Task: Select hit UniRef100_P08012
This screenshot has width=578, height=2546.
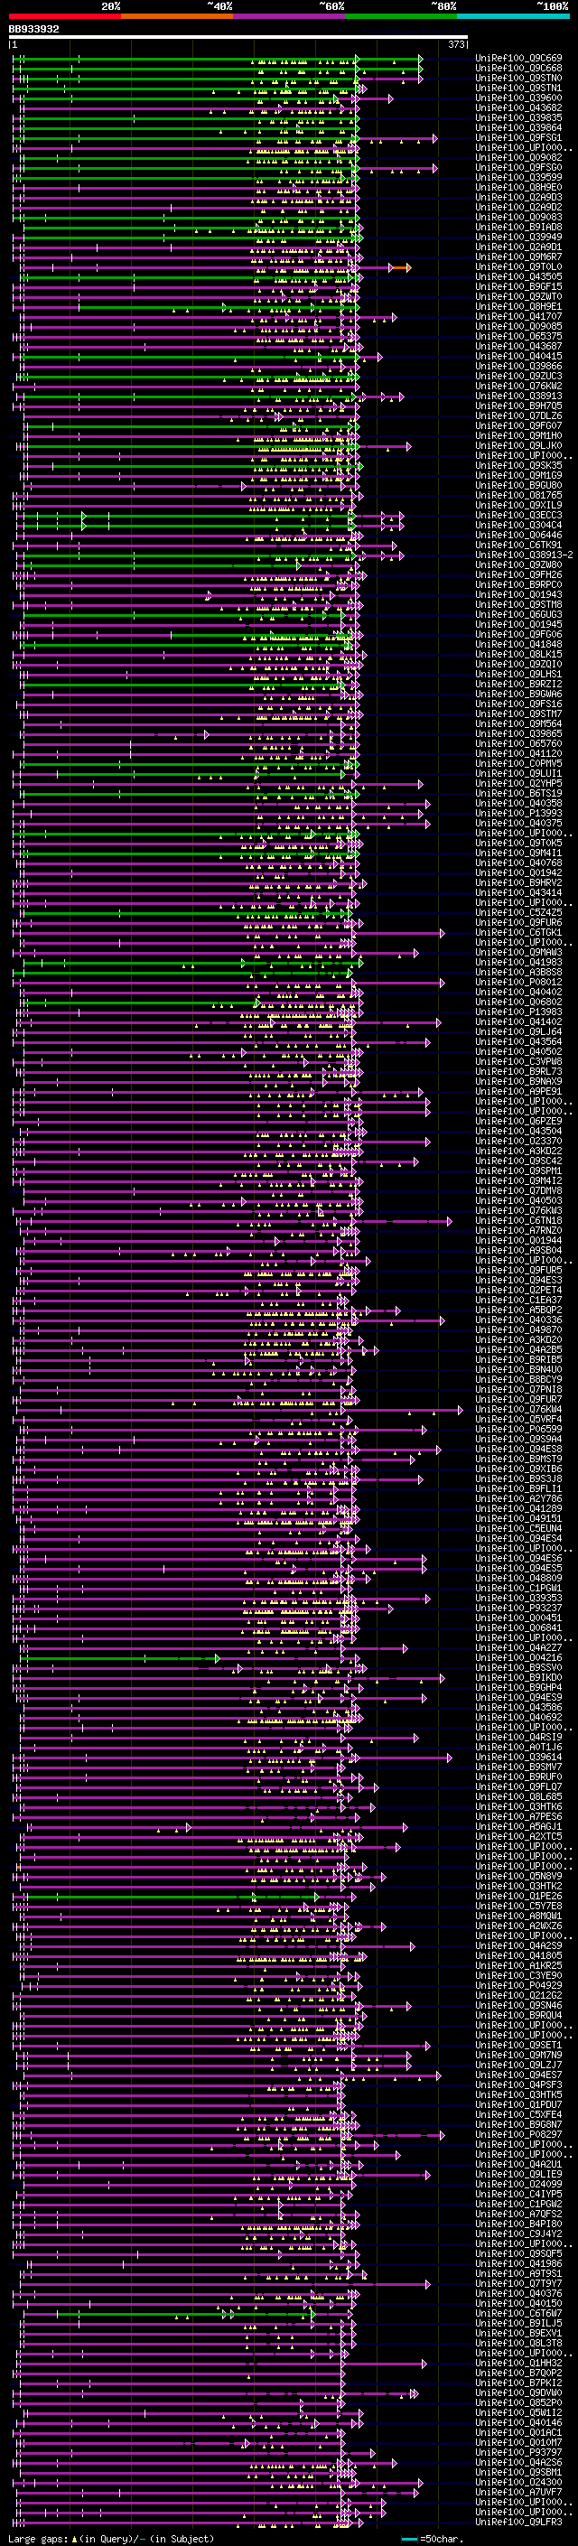Action: click(x=518, y=983)
